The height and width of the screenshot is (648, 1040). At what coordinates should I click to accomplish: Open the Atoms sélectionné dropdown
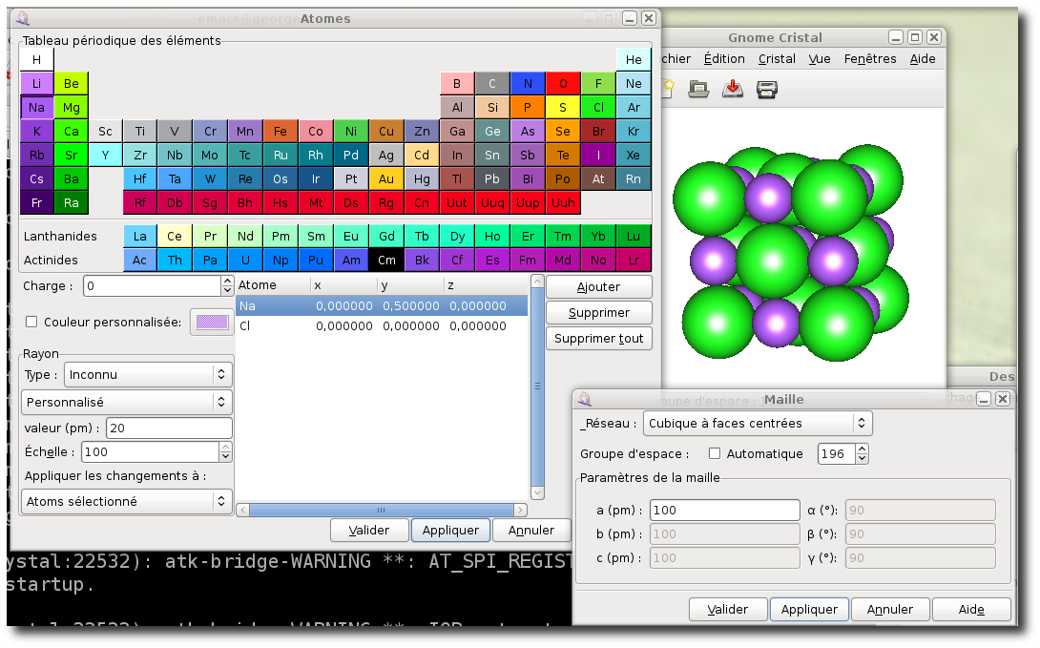pyautogui.click(x=127, y=501)
